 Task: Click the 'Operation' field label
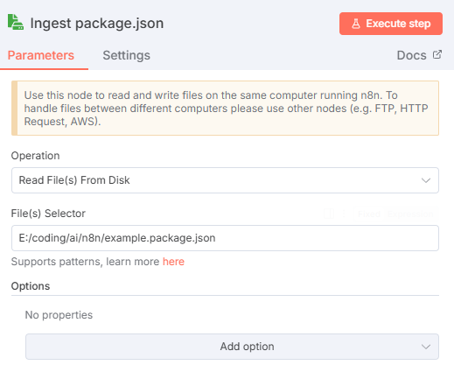pos(35,156)
